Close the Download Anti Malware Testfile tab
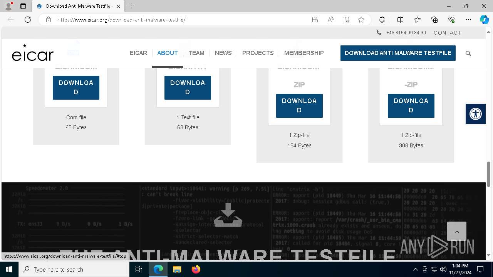 [118, 6]
